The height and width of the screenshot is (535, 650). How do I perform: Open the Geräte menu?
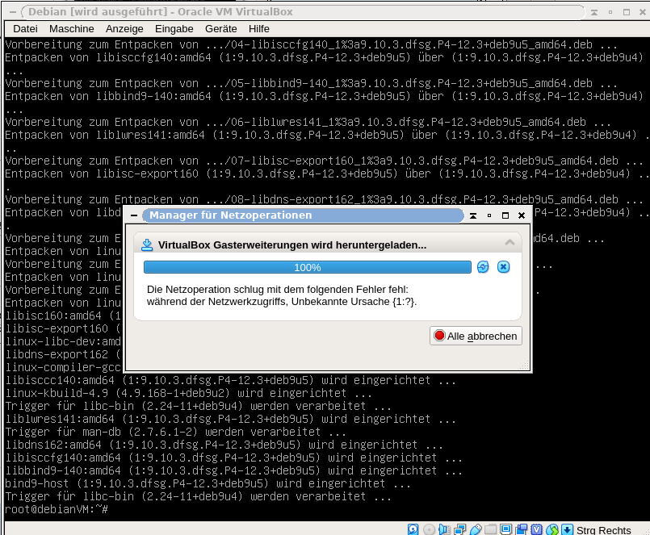221,28
